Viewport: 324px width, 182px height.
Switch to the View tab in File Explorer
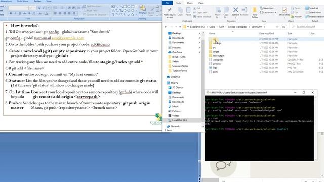pos(200,3)
